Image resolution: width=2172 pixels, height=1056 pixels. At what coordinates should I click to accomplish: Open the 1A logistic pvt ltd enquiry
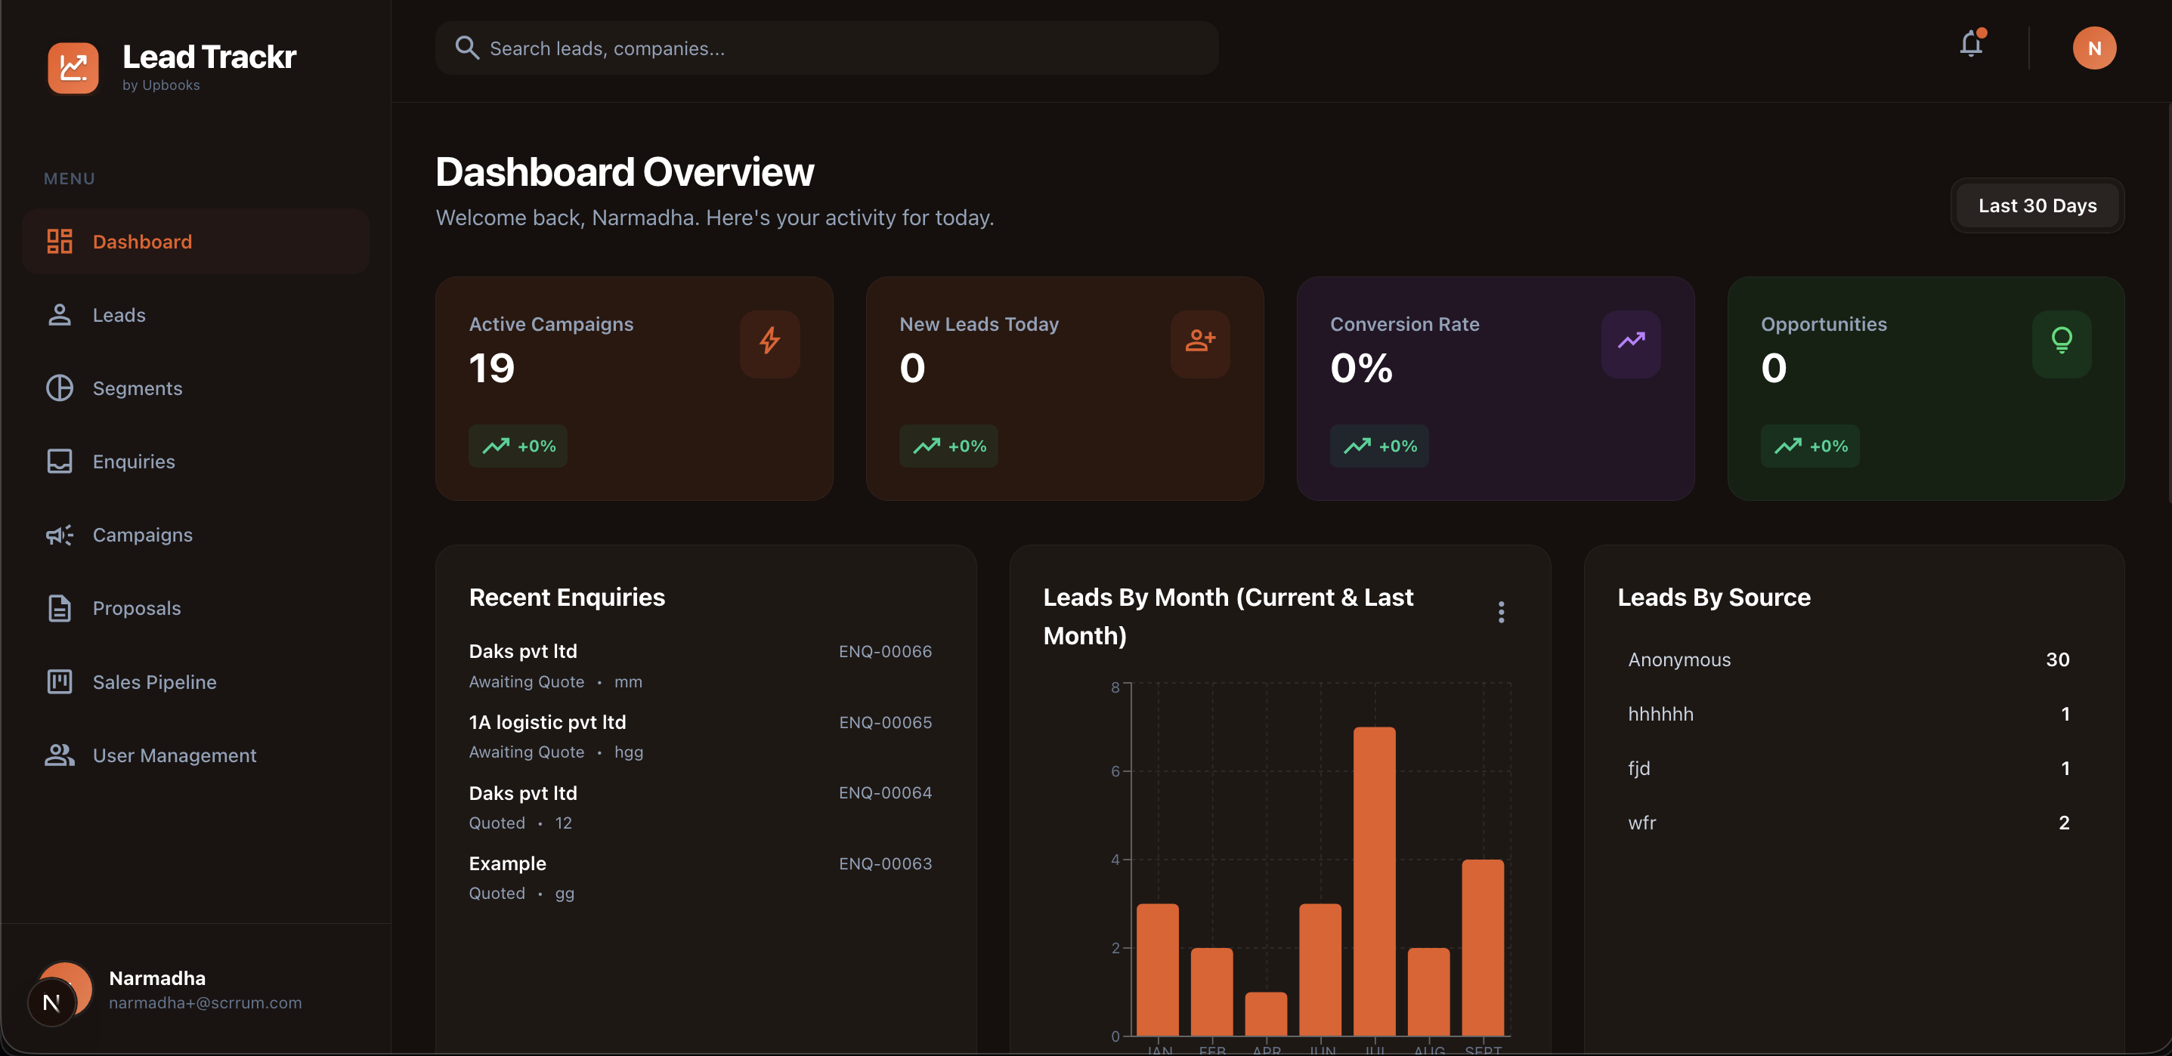pyautogui.click(x=700, y=736)
